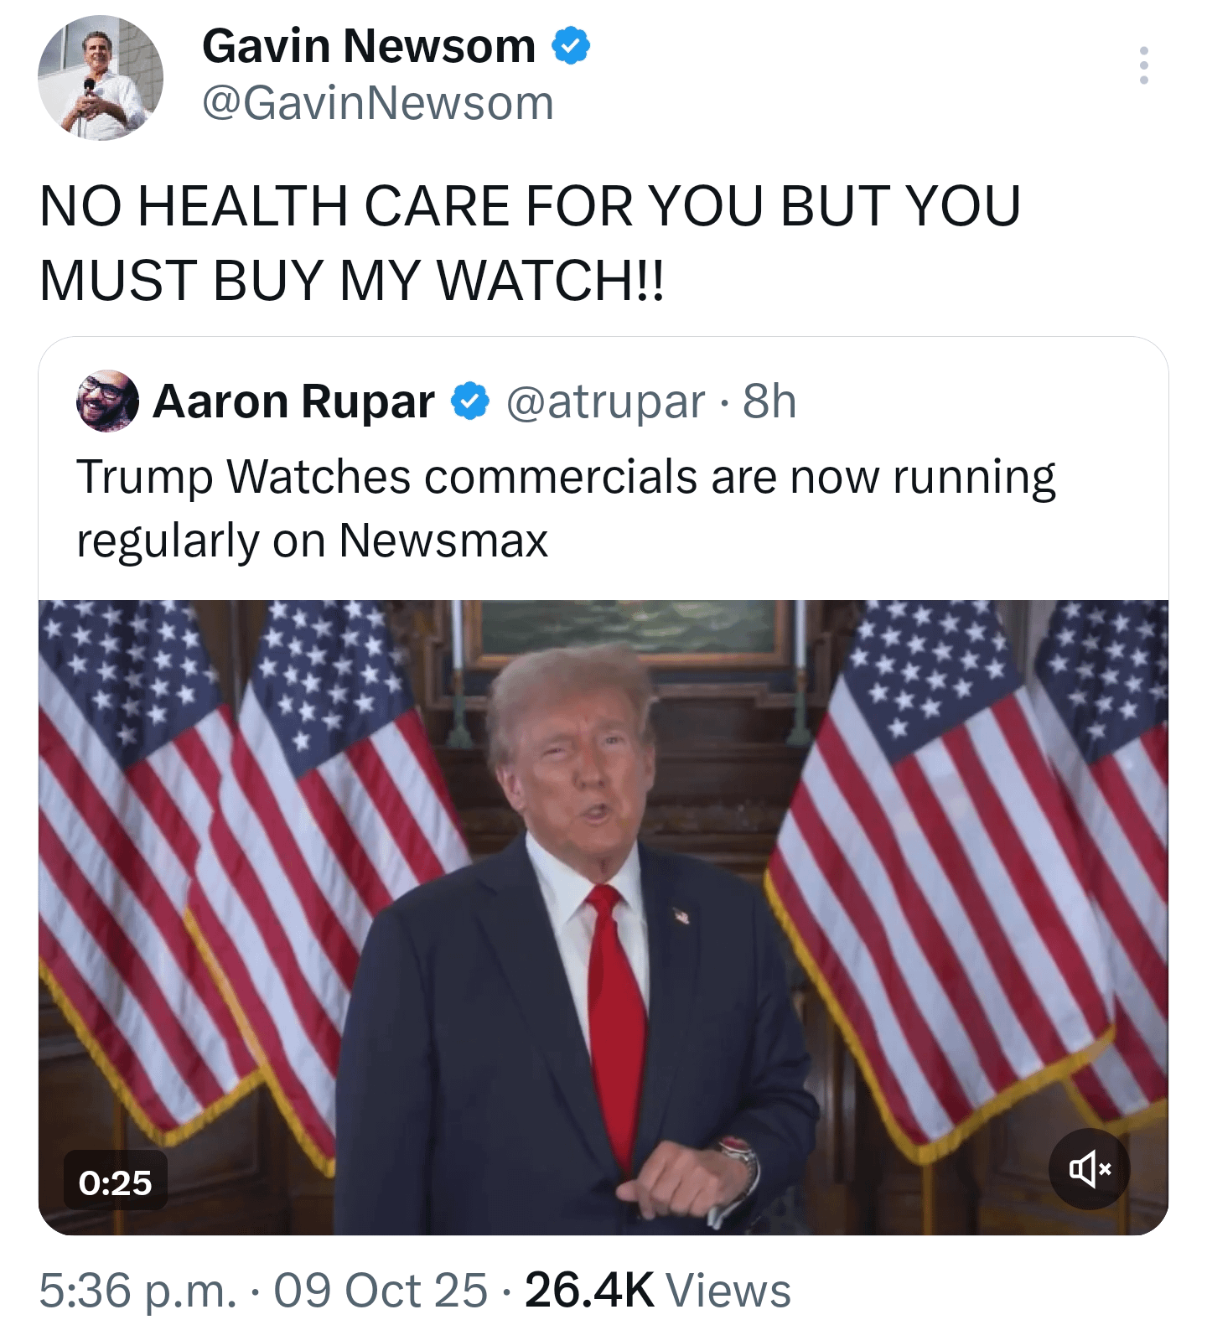Open the three-dot more options menu
Screen dimensions: 1207x1325
[x=1143, y=65]
